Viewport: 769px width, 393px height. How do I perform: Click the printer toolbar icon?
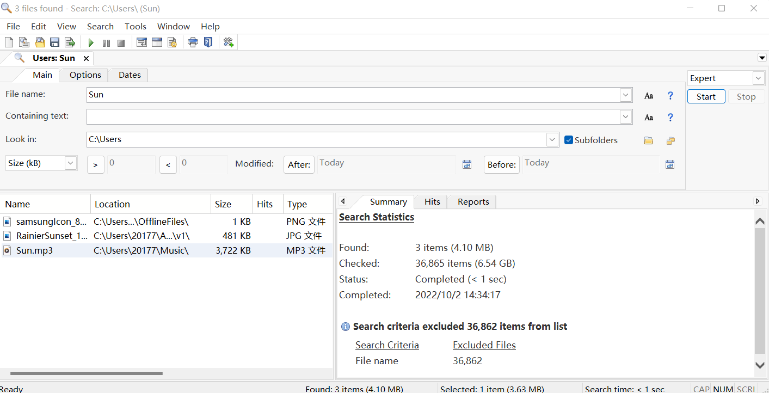[193, 42]
